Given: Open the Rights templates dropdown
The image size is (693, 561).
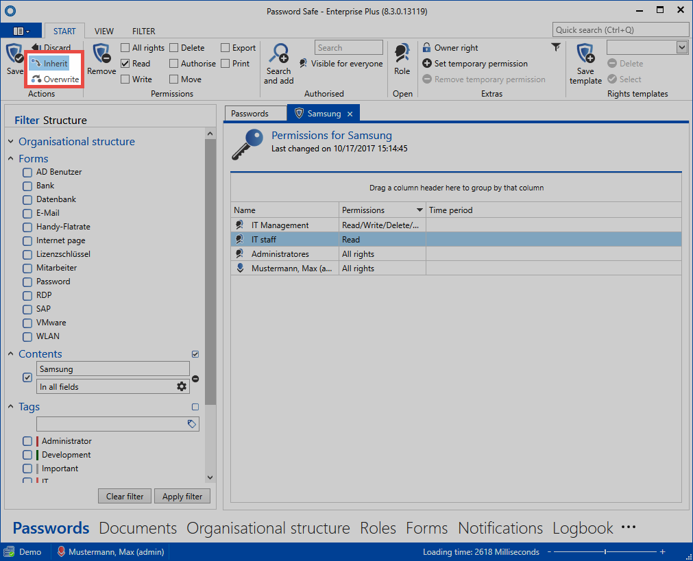Looking at the screenshot, I should (682, 47).
